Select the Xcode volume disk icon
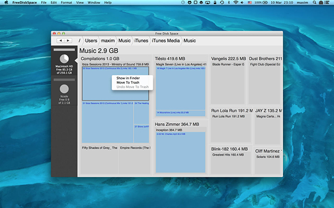Image resolution: width=334 pixels, height=208 pixels. (x=64, y=89)
